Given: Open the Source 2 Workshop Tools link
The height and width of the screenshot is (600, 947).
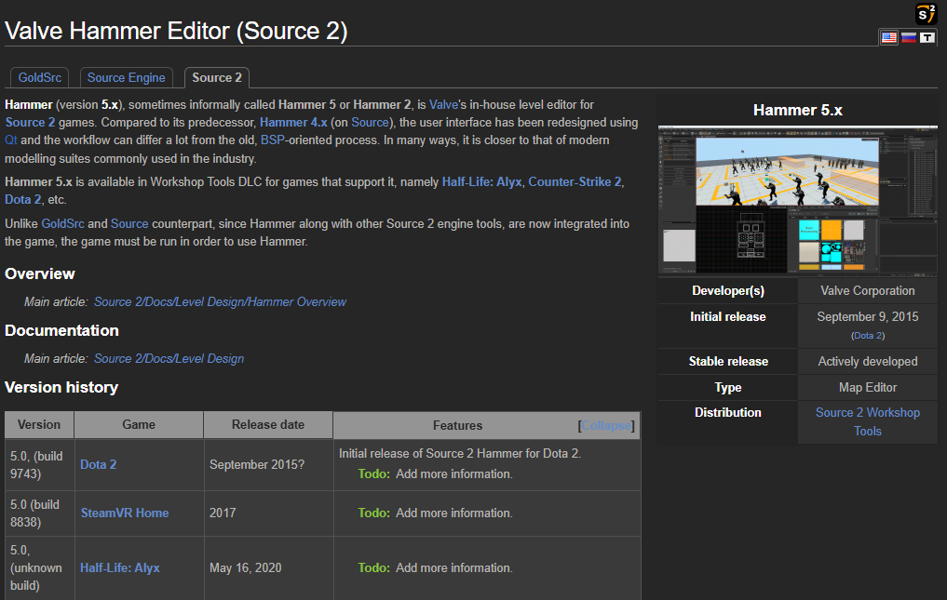Looking at the screenshot, I should point(868,422).
